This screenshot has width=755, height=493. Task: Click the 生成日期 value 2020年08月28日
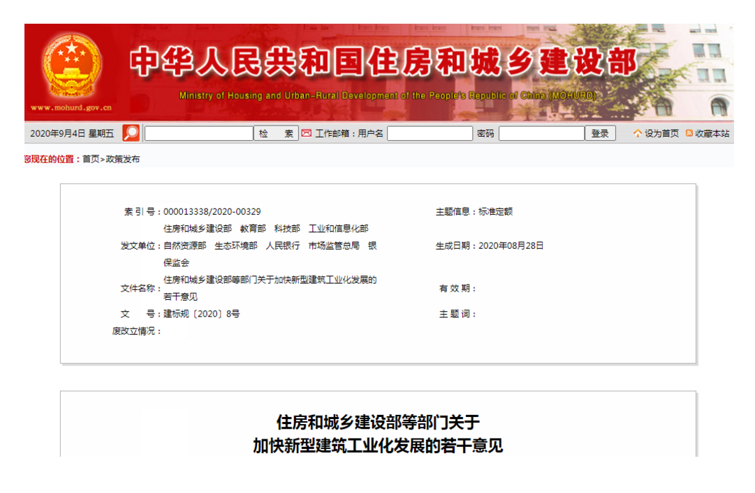pos(511,245)
